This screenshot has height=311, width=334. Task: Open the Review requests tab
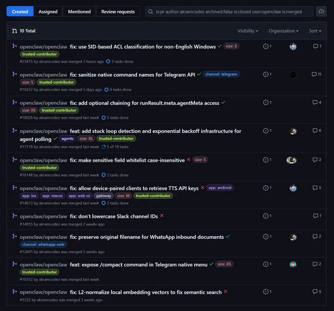point(118,11)
